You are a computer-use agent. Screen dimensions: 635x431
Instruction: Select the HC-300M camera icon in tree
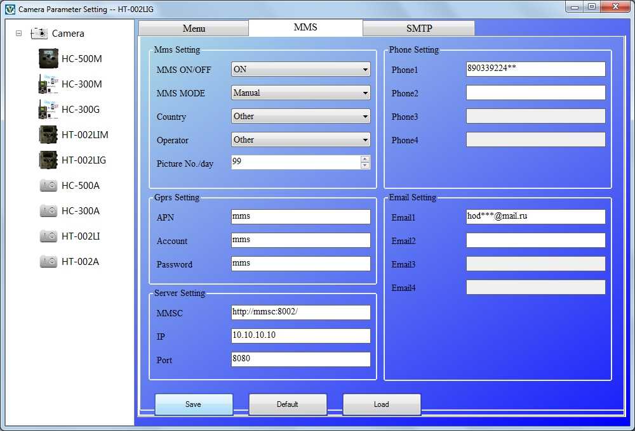(x=48, y=84)
